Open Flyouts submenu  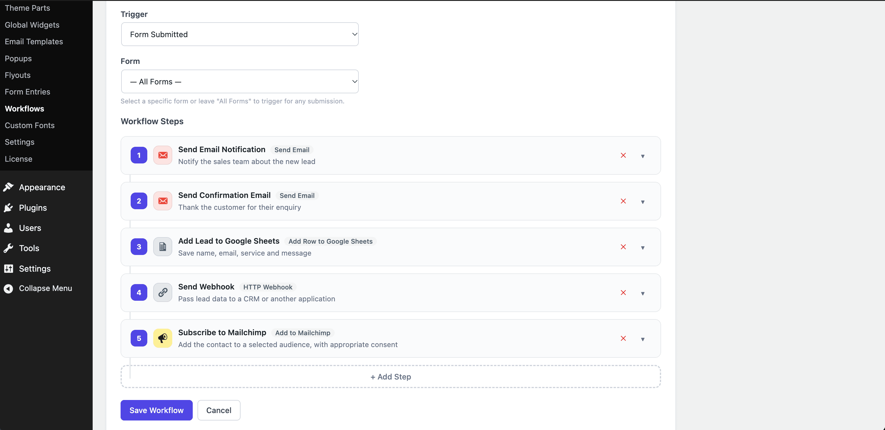click(18, 75)
